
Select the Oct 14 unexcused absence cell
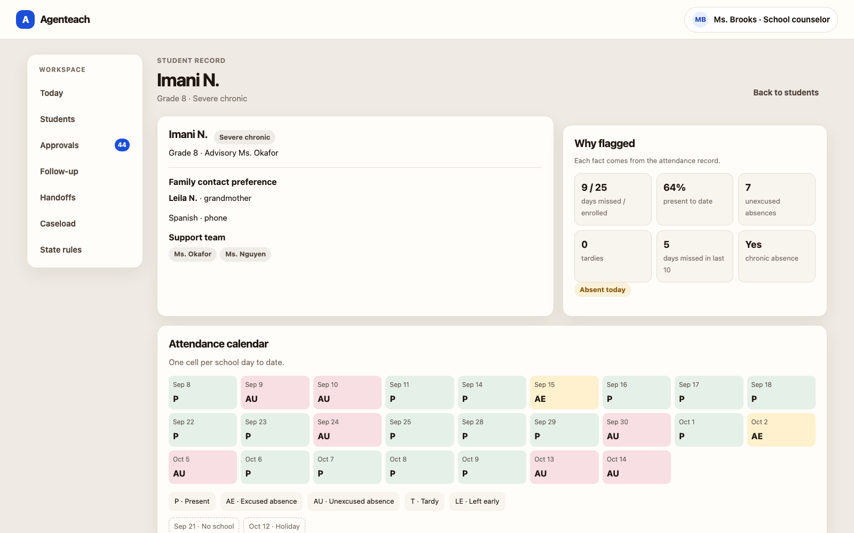(637, 467)
